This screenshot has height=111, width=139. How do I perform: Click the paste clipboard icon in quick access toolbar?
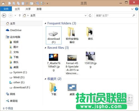(23, 3)
